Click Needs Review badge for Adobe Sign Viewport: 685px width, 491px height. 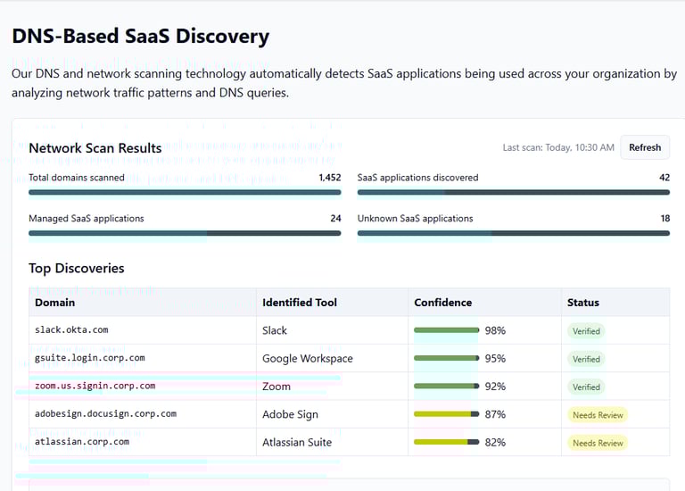(598, 415)
